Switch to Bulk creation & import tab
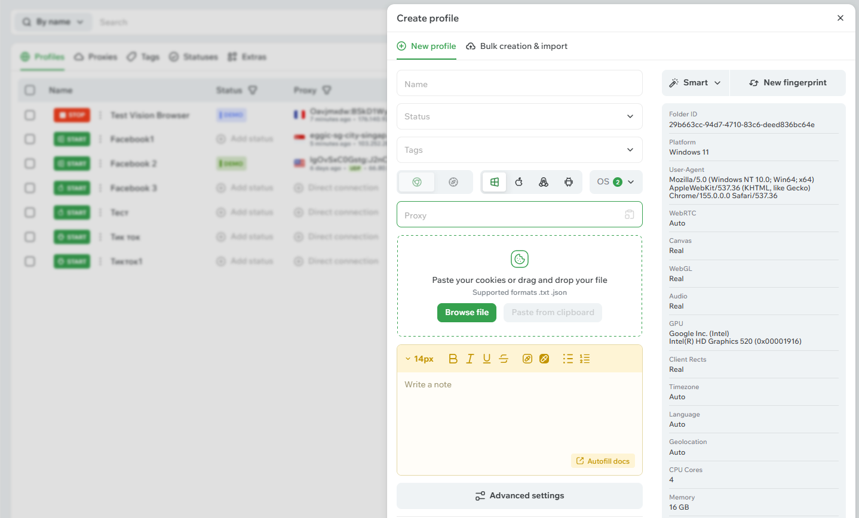Screen dimensions: 859x518 coord(517,46)
